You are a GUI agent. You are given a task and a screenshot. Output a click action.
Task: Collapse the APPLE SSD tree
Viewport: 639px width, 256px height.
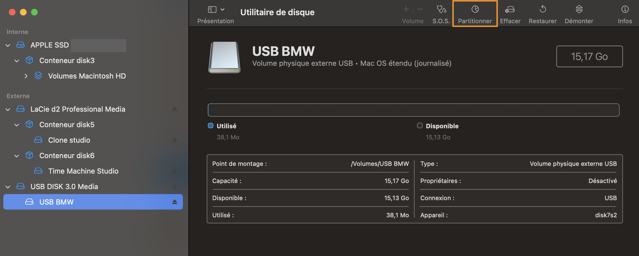point(8,45)
